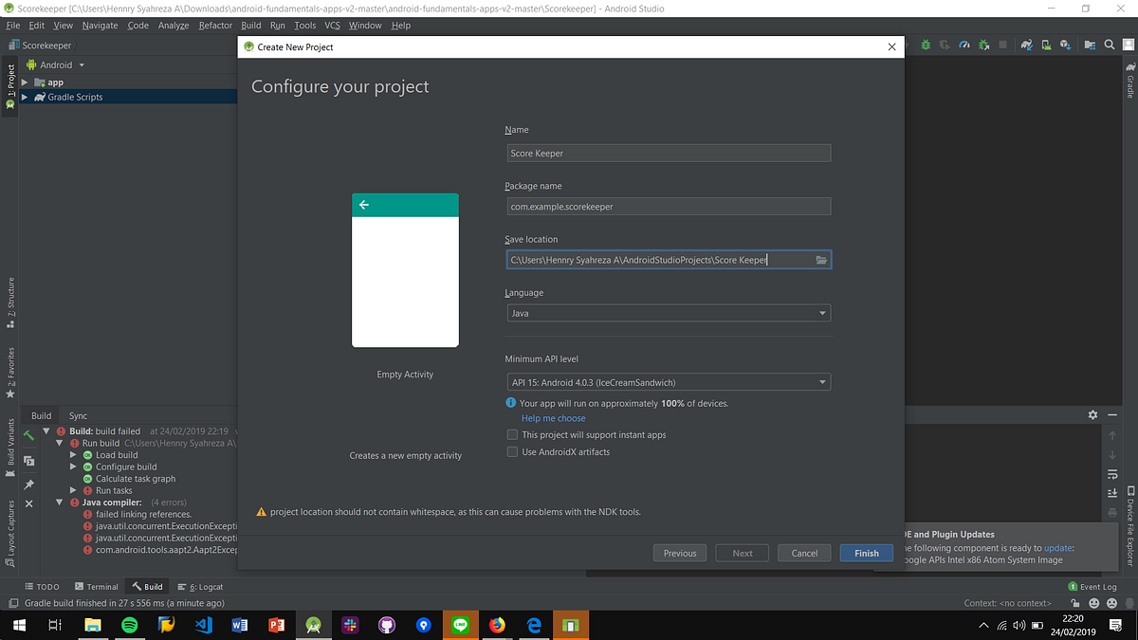Expand the Configure build node
The height and width of the screenshot is (640, 1138).
click(74, 467)
